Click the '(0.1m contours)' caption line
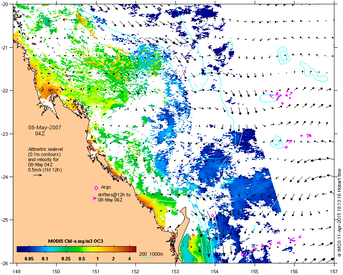343x275 pixels. 45,154
